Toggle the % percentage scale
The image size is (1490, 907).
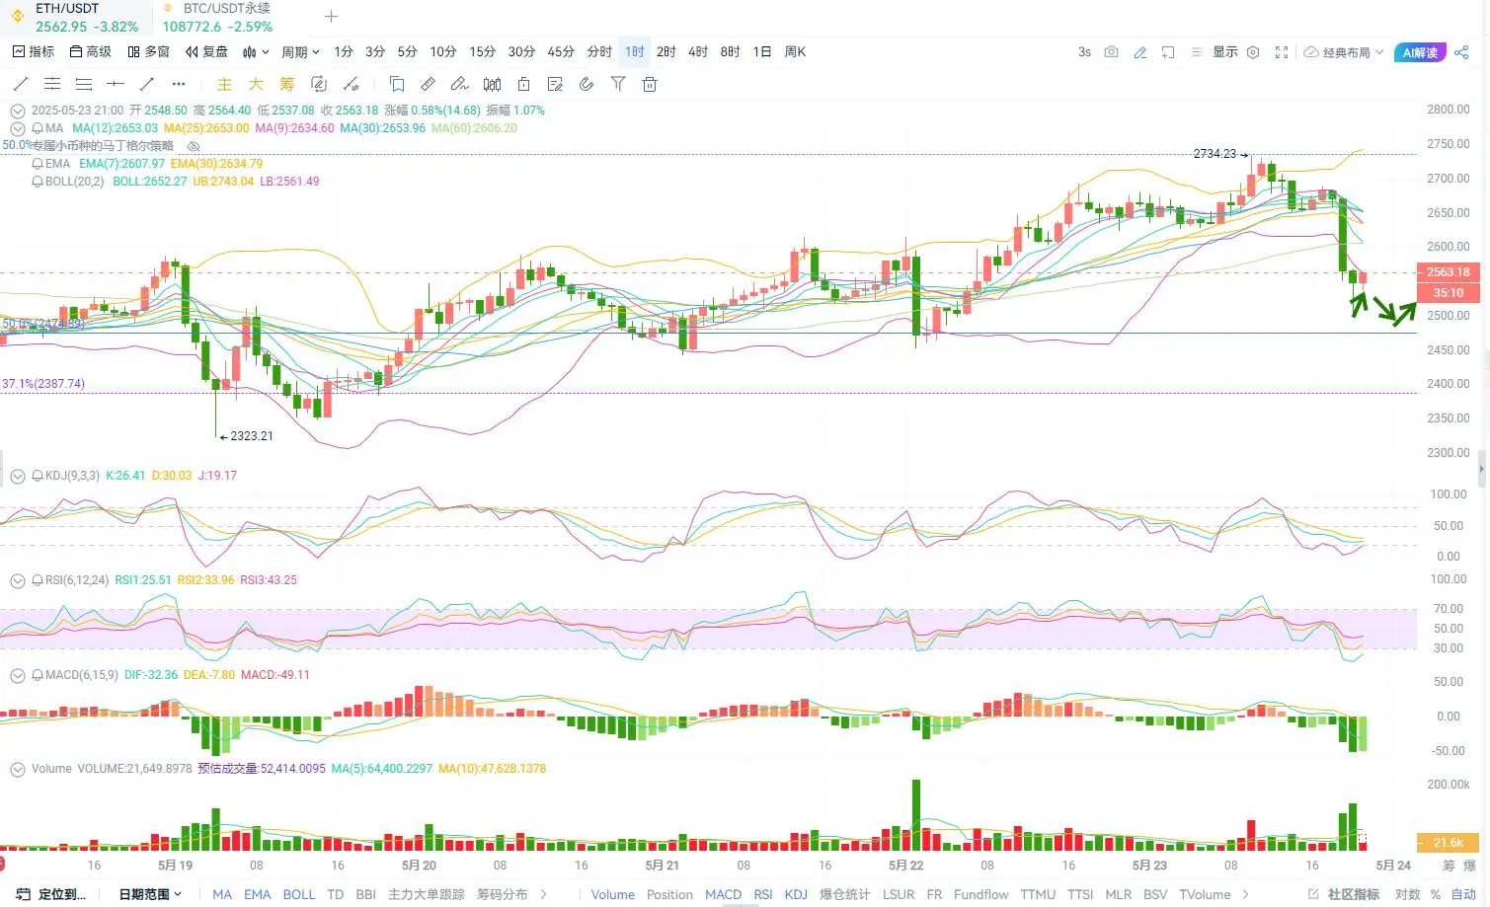point(1436,894)
